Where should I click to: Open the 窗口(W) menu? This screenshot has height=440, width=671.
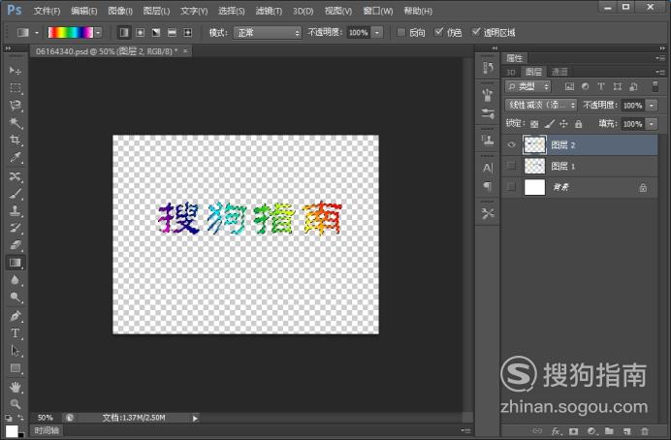[x=378, y=11]
